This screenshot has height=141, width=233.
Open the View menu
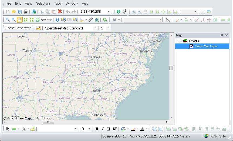click(29, 3)
